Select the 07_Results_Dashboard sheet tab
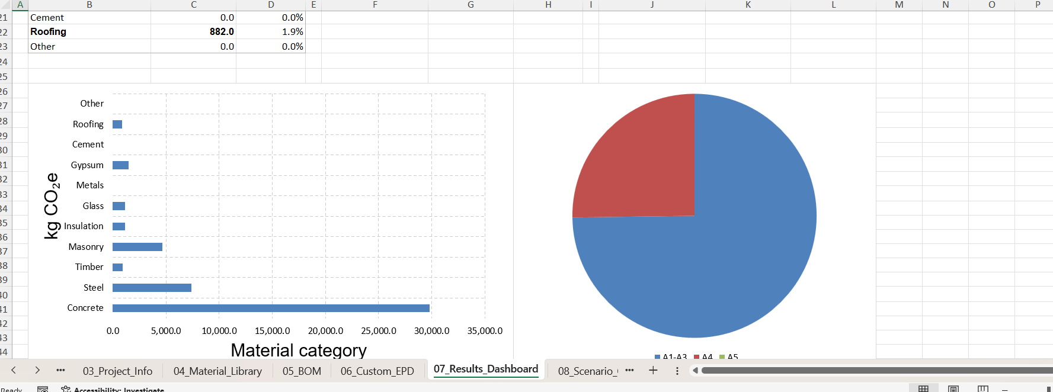Image resolution: width=1053 pixels, height=392 pixels. (x=486, y=369)
